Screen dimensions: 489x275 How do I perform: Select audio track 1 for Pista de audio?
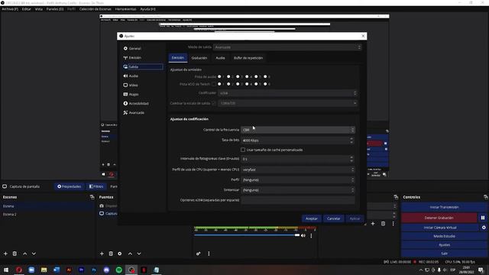click(x=219, y=76)
